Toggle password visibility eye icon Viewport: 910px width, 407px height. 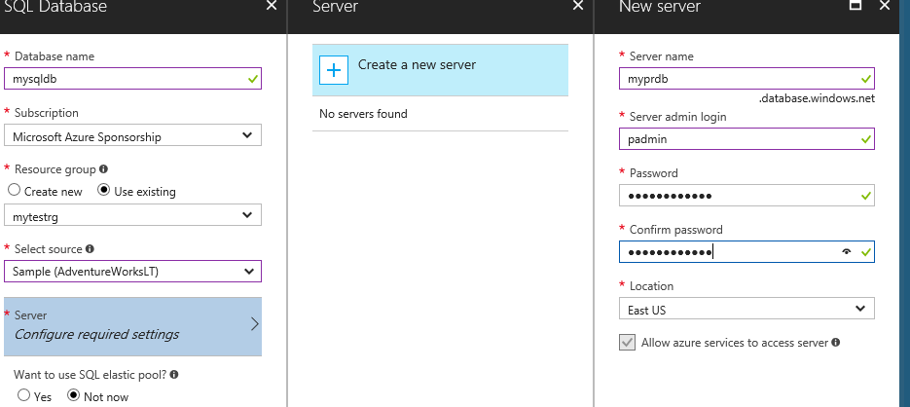click(847, 252)
